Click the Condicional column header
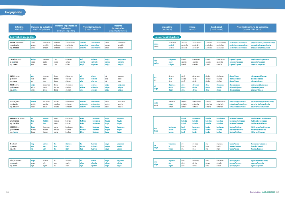Screen dimensions: 285x198 (x=217, y=28)
